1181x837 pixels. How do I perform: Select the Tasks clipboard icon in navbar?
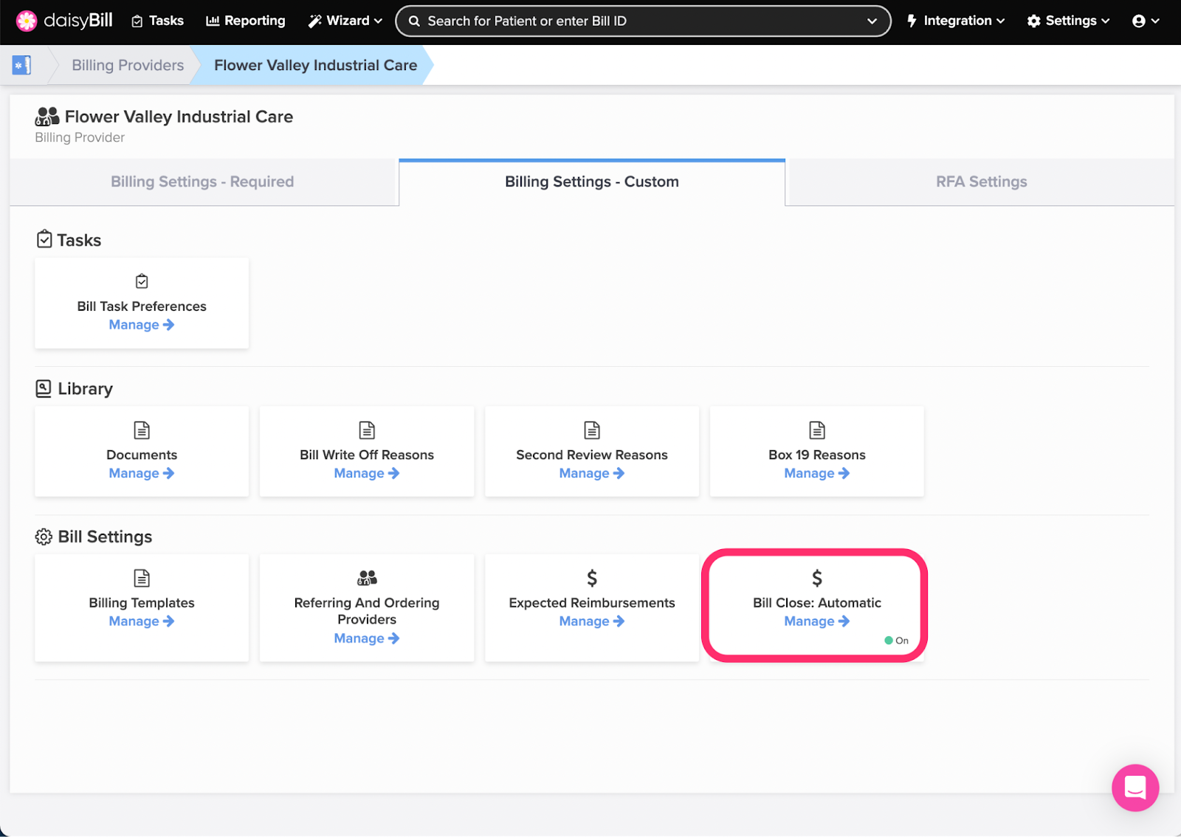click(x=137, y=21)
